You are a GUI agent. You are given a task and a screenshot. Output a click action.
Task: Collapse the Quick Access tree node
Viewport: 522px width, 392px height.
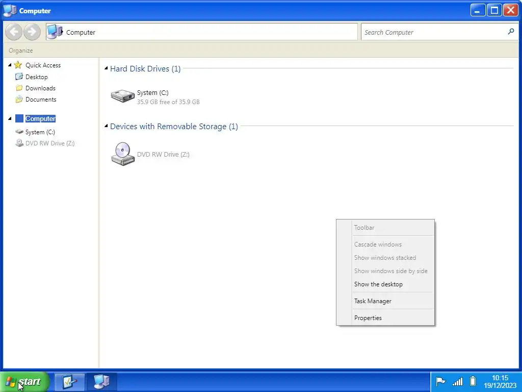pos(10,65)
